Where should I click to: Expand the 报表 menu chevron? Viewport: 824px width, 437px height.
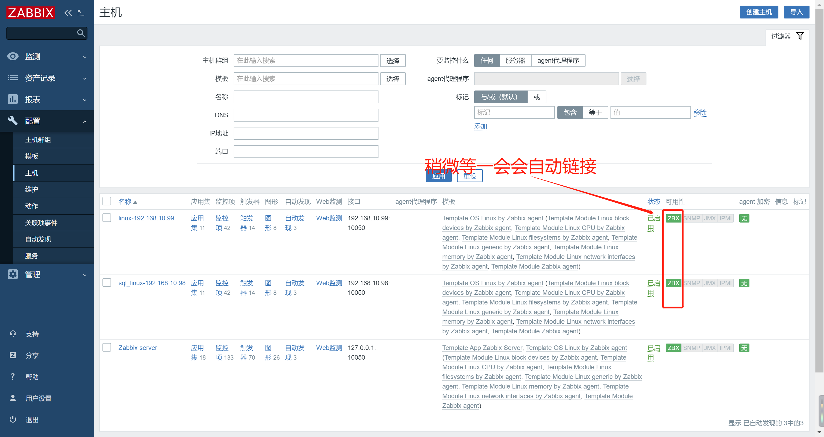[85, 100]
